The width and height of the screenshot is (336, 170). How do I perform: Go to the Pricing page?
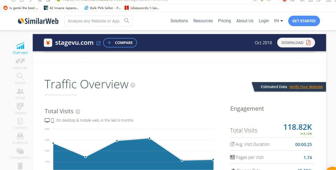(225, 21)
